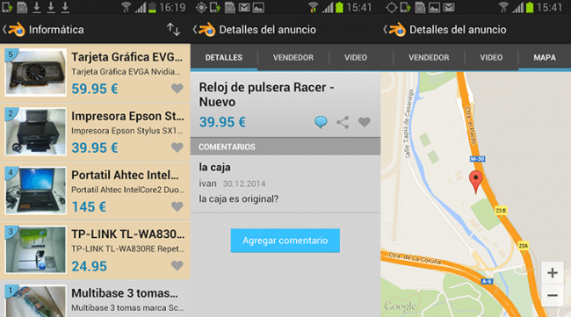Tap the A-6 road badge on map
571x317 pixels.
pos(488,281)
